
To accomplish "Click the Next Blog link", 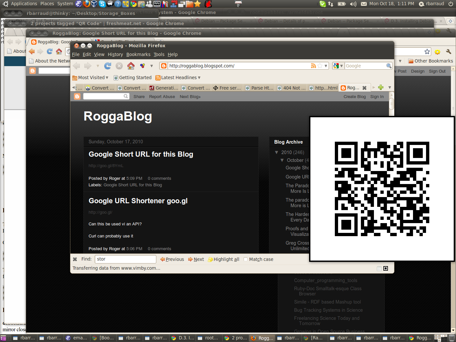I will 190,97.
